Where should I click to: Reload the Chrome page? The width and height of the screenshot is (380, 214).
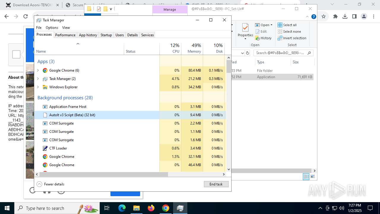click(26, 17)
